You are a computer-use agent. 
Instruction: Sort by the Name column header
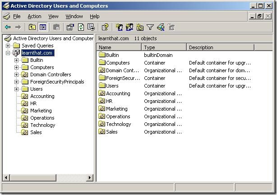(x=119, y=47)
